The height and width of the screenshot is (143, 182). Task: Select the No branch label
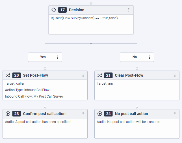135,57
